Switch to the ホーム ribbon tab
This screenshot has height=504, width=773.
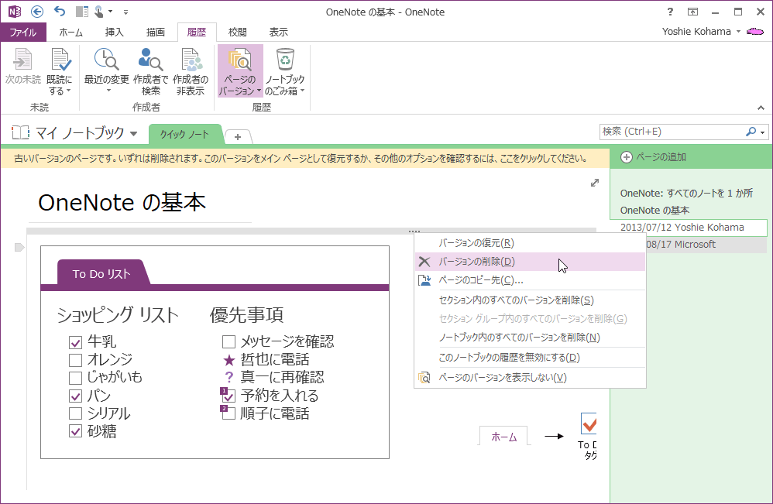(71, 32)
